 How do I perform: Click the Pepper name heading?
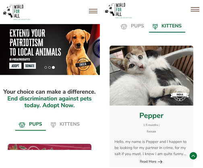pos(151,115)
